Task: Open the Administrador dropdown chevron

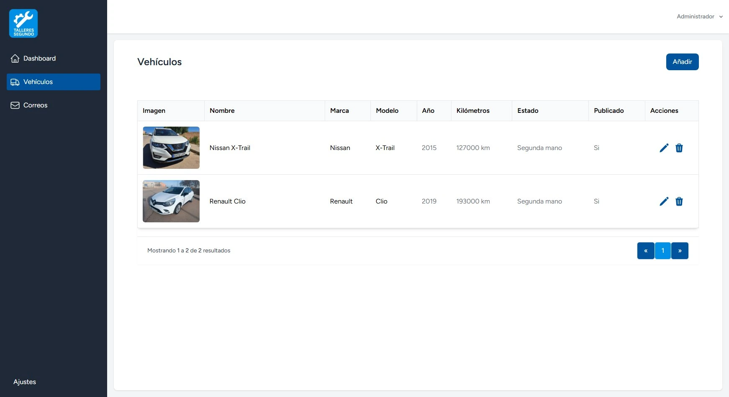Action: click(x=721, y=17)
